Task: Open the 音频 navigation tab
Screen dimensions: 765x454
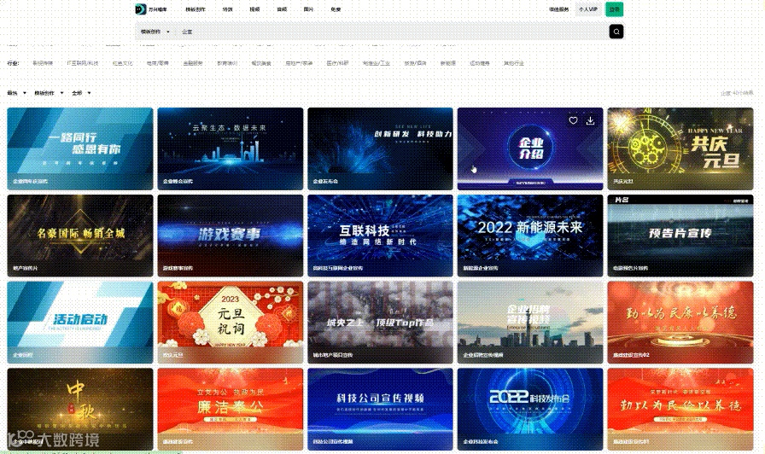Action: click(x=282, y=9)
